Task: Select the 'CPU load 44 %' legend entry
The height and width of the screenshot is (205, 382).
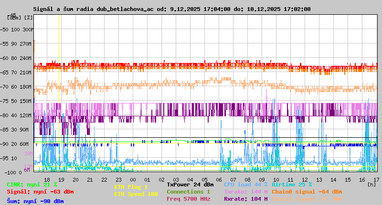Action: pyautogui.click(x=245, y=184)
